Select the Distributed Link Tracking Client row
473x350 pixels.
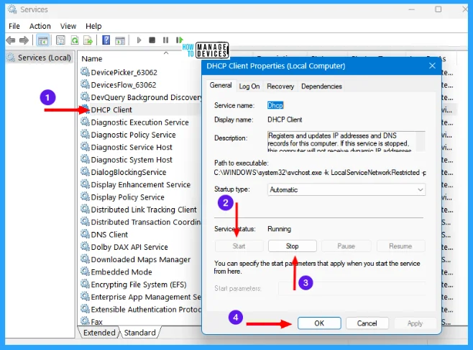pos(139,209)
